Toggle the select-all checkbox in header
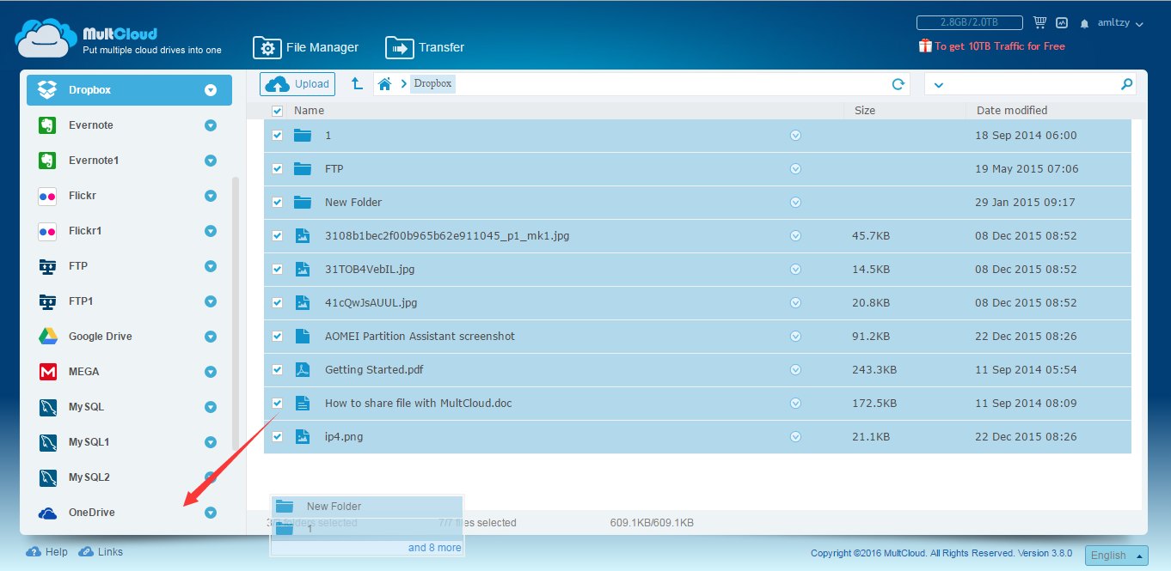Image resolution: width=1171 pixels, height=571 pixels. click(x=277, y=111)
